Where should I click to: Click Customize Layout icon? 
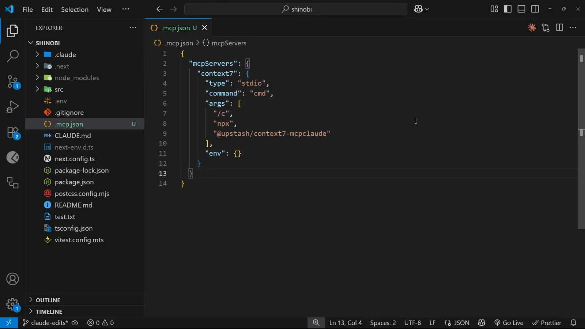[494, 9]
